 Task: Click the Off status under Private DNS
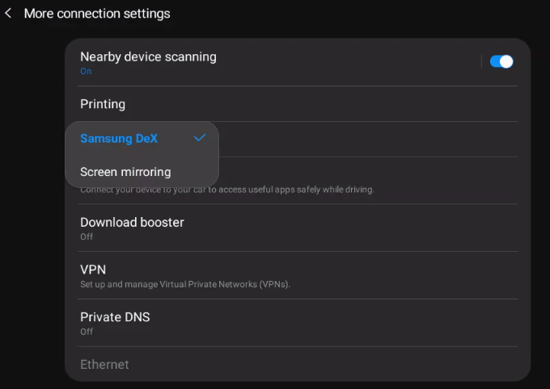click(87, 332)
